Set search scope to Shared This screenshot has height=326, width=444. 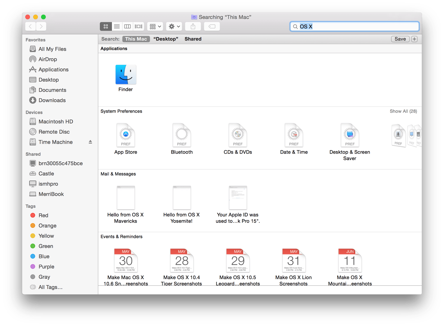click(193, 39)
